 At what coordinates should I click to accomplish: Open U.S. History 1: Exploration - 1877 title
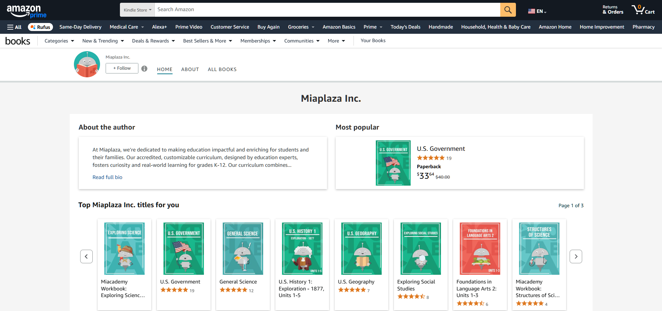coord(302,288)
